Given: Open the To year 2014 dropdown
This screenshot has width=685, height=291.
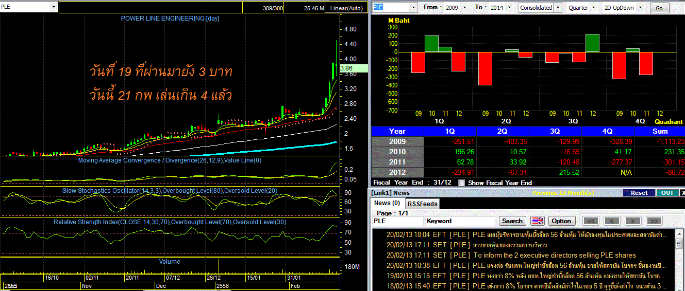Looking at the screenshot, I should click(x=509, y=8).
